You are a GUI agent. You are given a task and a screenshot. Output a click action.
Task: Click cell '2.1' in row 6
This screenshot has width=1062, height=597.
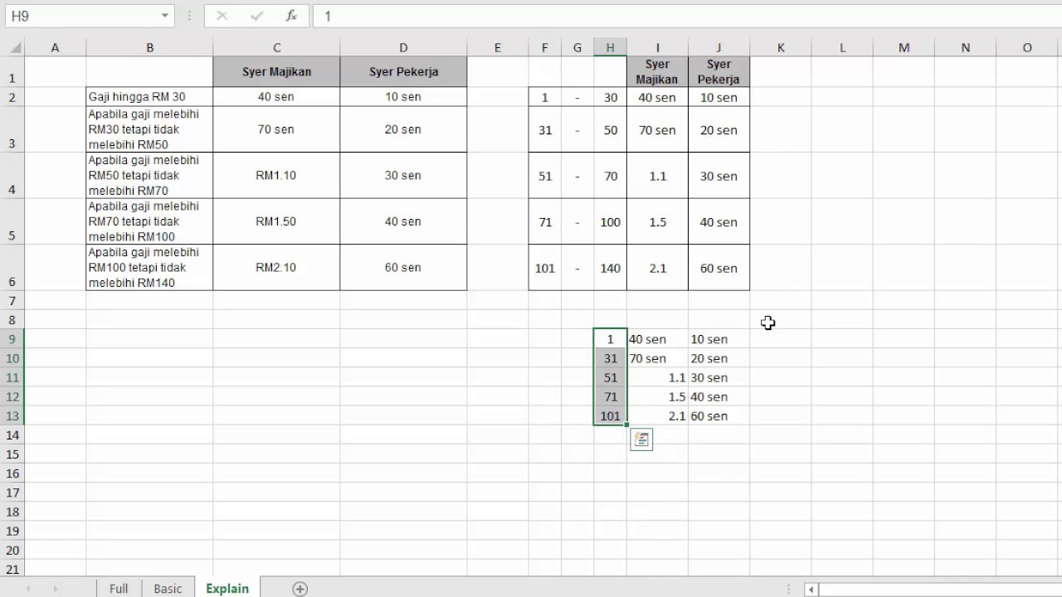657,268
